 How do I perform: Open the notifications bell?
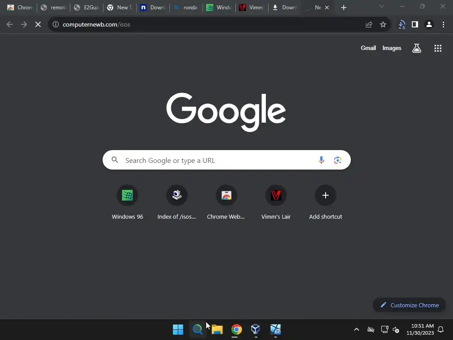click(441, 329)
